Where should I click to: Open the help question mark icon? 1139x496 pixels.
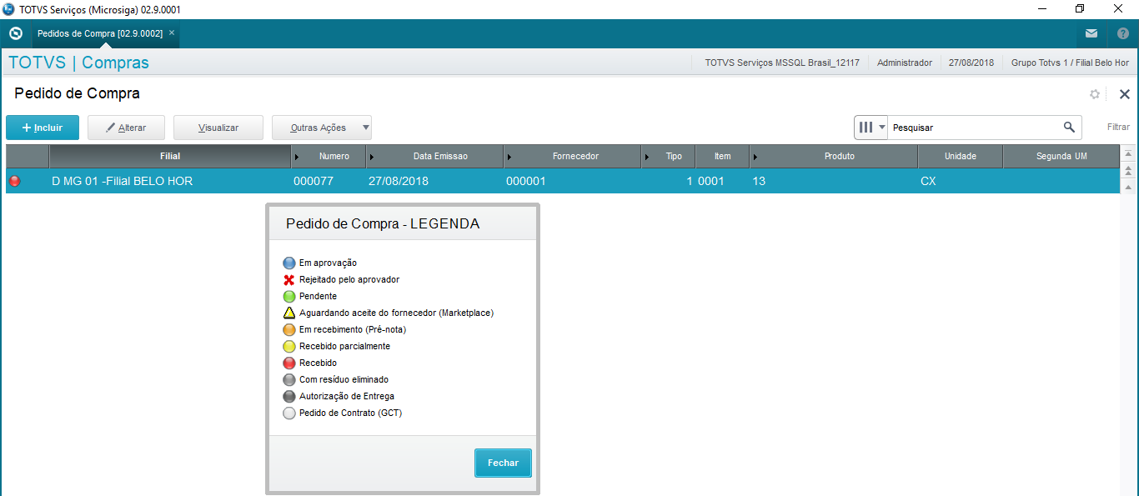pyautogui.click(x=1122, y=34)
